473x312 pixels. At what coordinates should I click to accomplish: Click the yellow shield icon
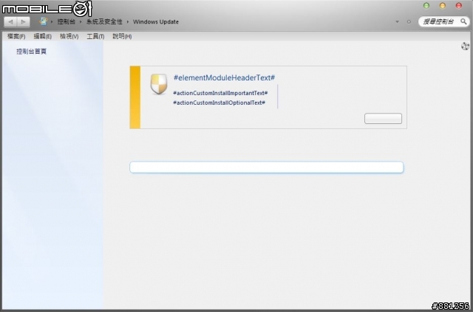click(159, 84)
